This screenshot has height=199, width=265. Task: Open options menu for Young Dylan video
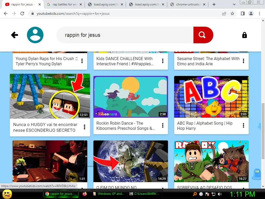(x=82, y=61)
